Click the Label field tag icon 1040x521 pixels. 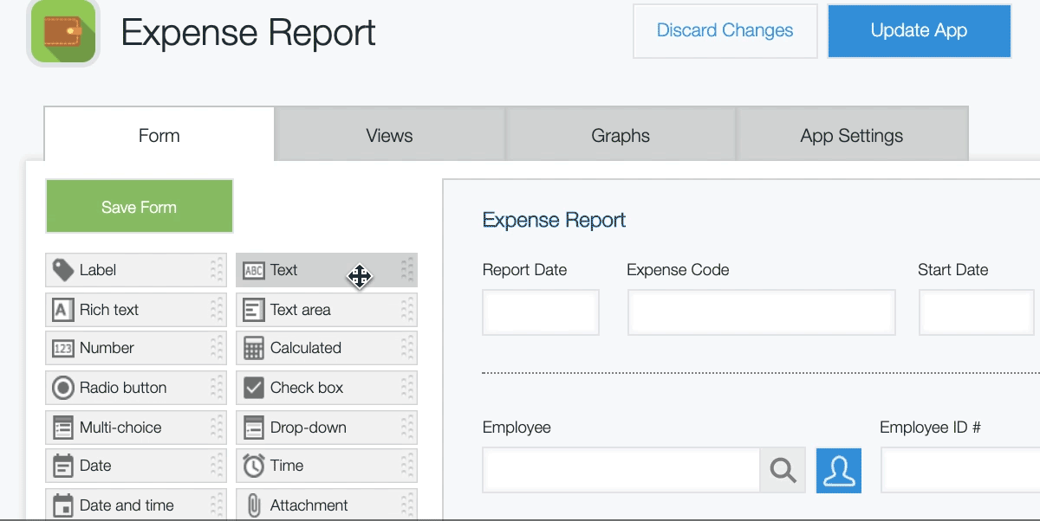pos(63,270)
